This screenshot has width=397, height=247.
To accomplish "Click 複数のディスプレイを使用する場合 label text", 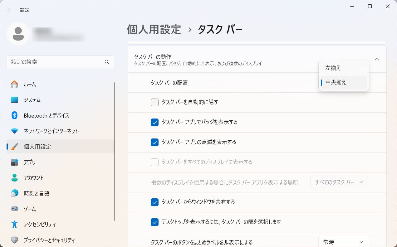I will 224,182.
